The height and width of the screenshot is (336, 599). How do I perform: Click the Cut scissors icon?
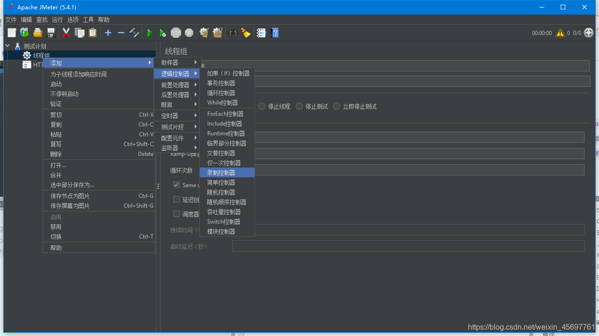(x=66, y=33)
